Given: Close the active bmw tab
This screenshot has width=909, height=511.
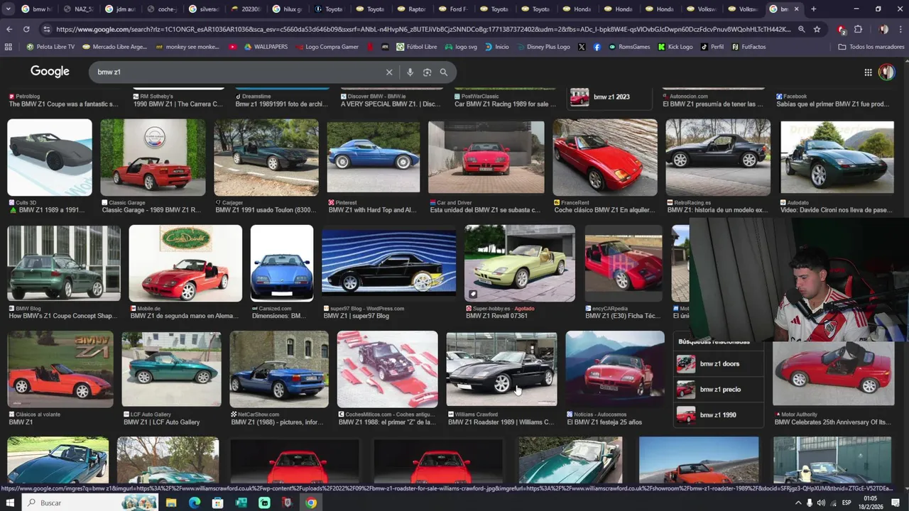Looking at the screenshot, I should pos(796,9).
